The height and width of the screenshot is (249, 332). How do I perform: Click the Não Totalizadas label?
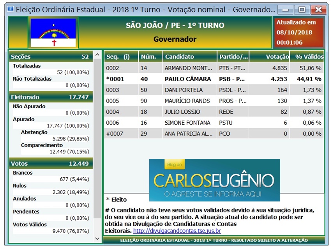[x=32, y=79]
